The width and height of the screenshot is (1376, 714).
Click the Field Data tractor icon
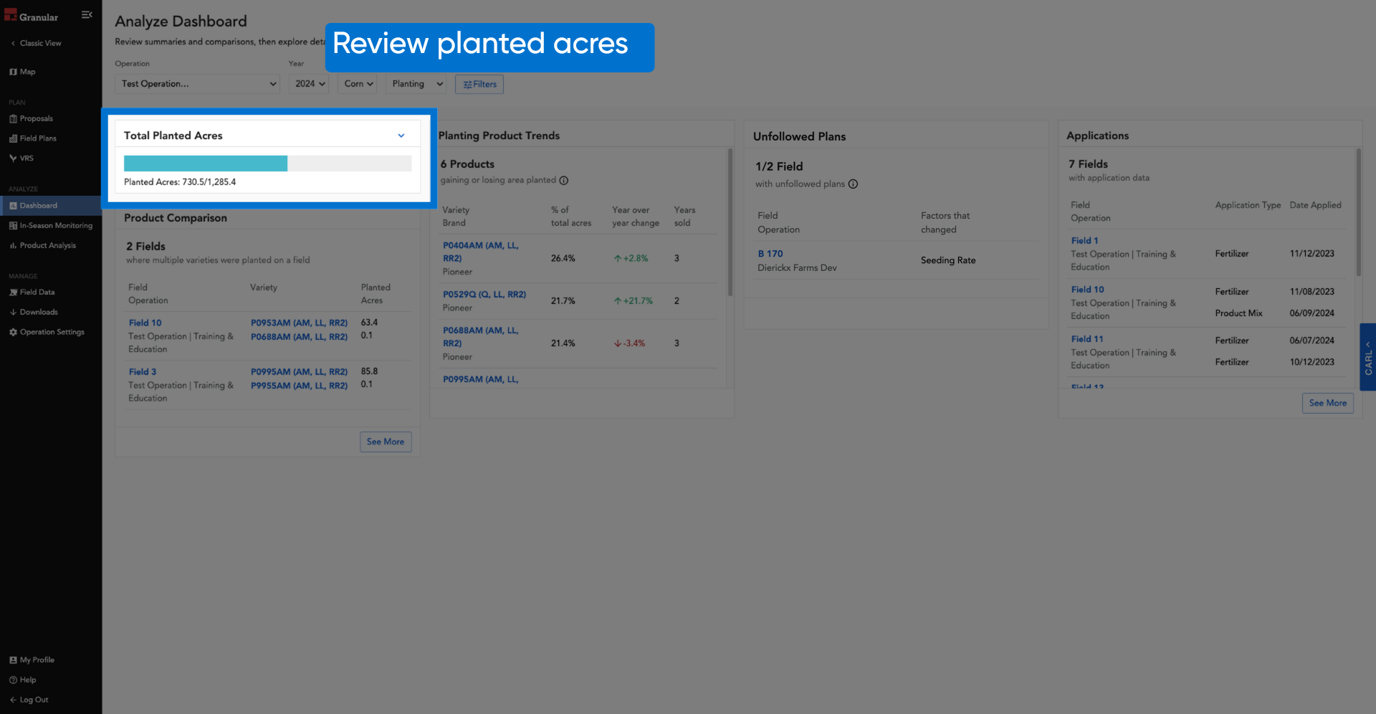tap(13, 292)
